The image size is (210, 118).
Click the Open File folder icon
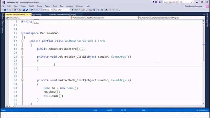coord(20,10)
